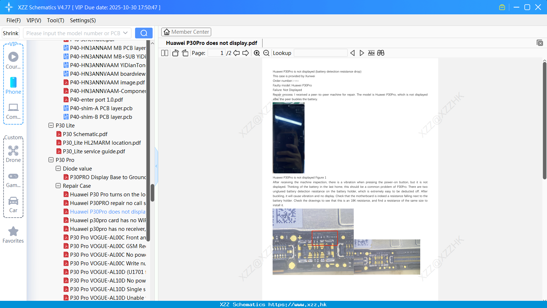Toggle the Abi text match option
The image size is (547, 308).
point(371,53)
